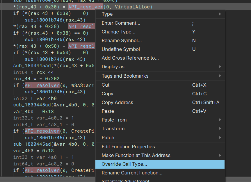Click arrow beside Make Function at This Address
This screenshot has width=251, height=182.
pos(220,156)
